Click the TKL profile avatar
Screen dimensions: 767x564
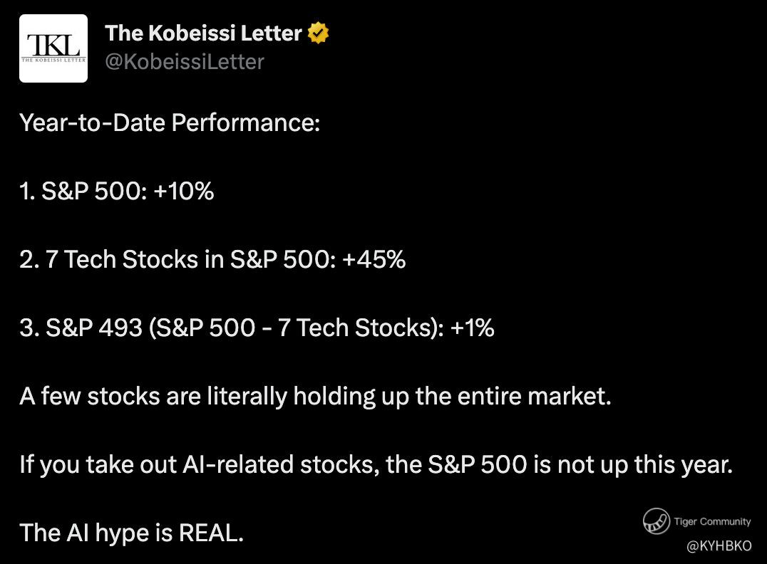(x=53, y=48)
